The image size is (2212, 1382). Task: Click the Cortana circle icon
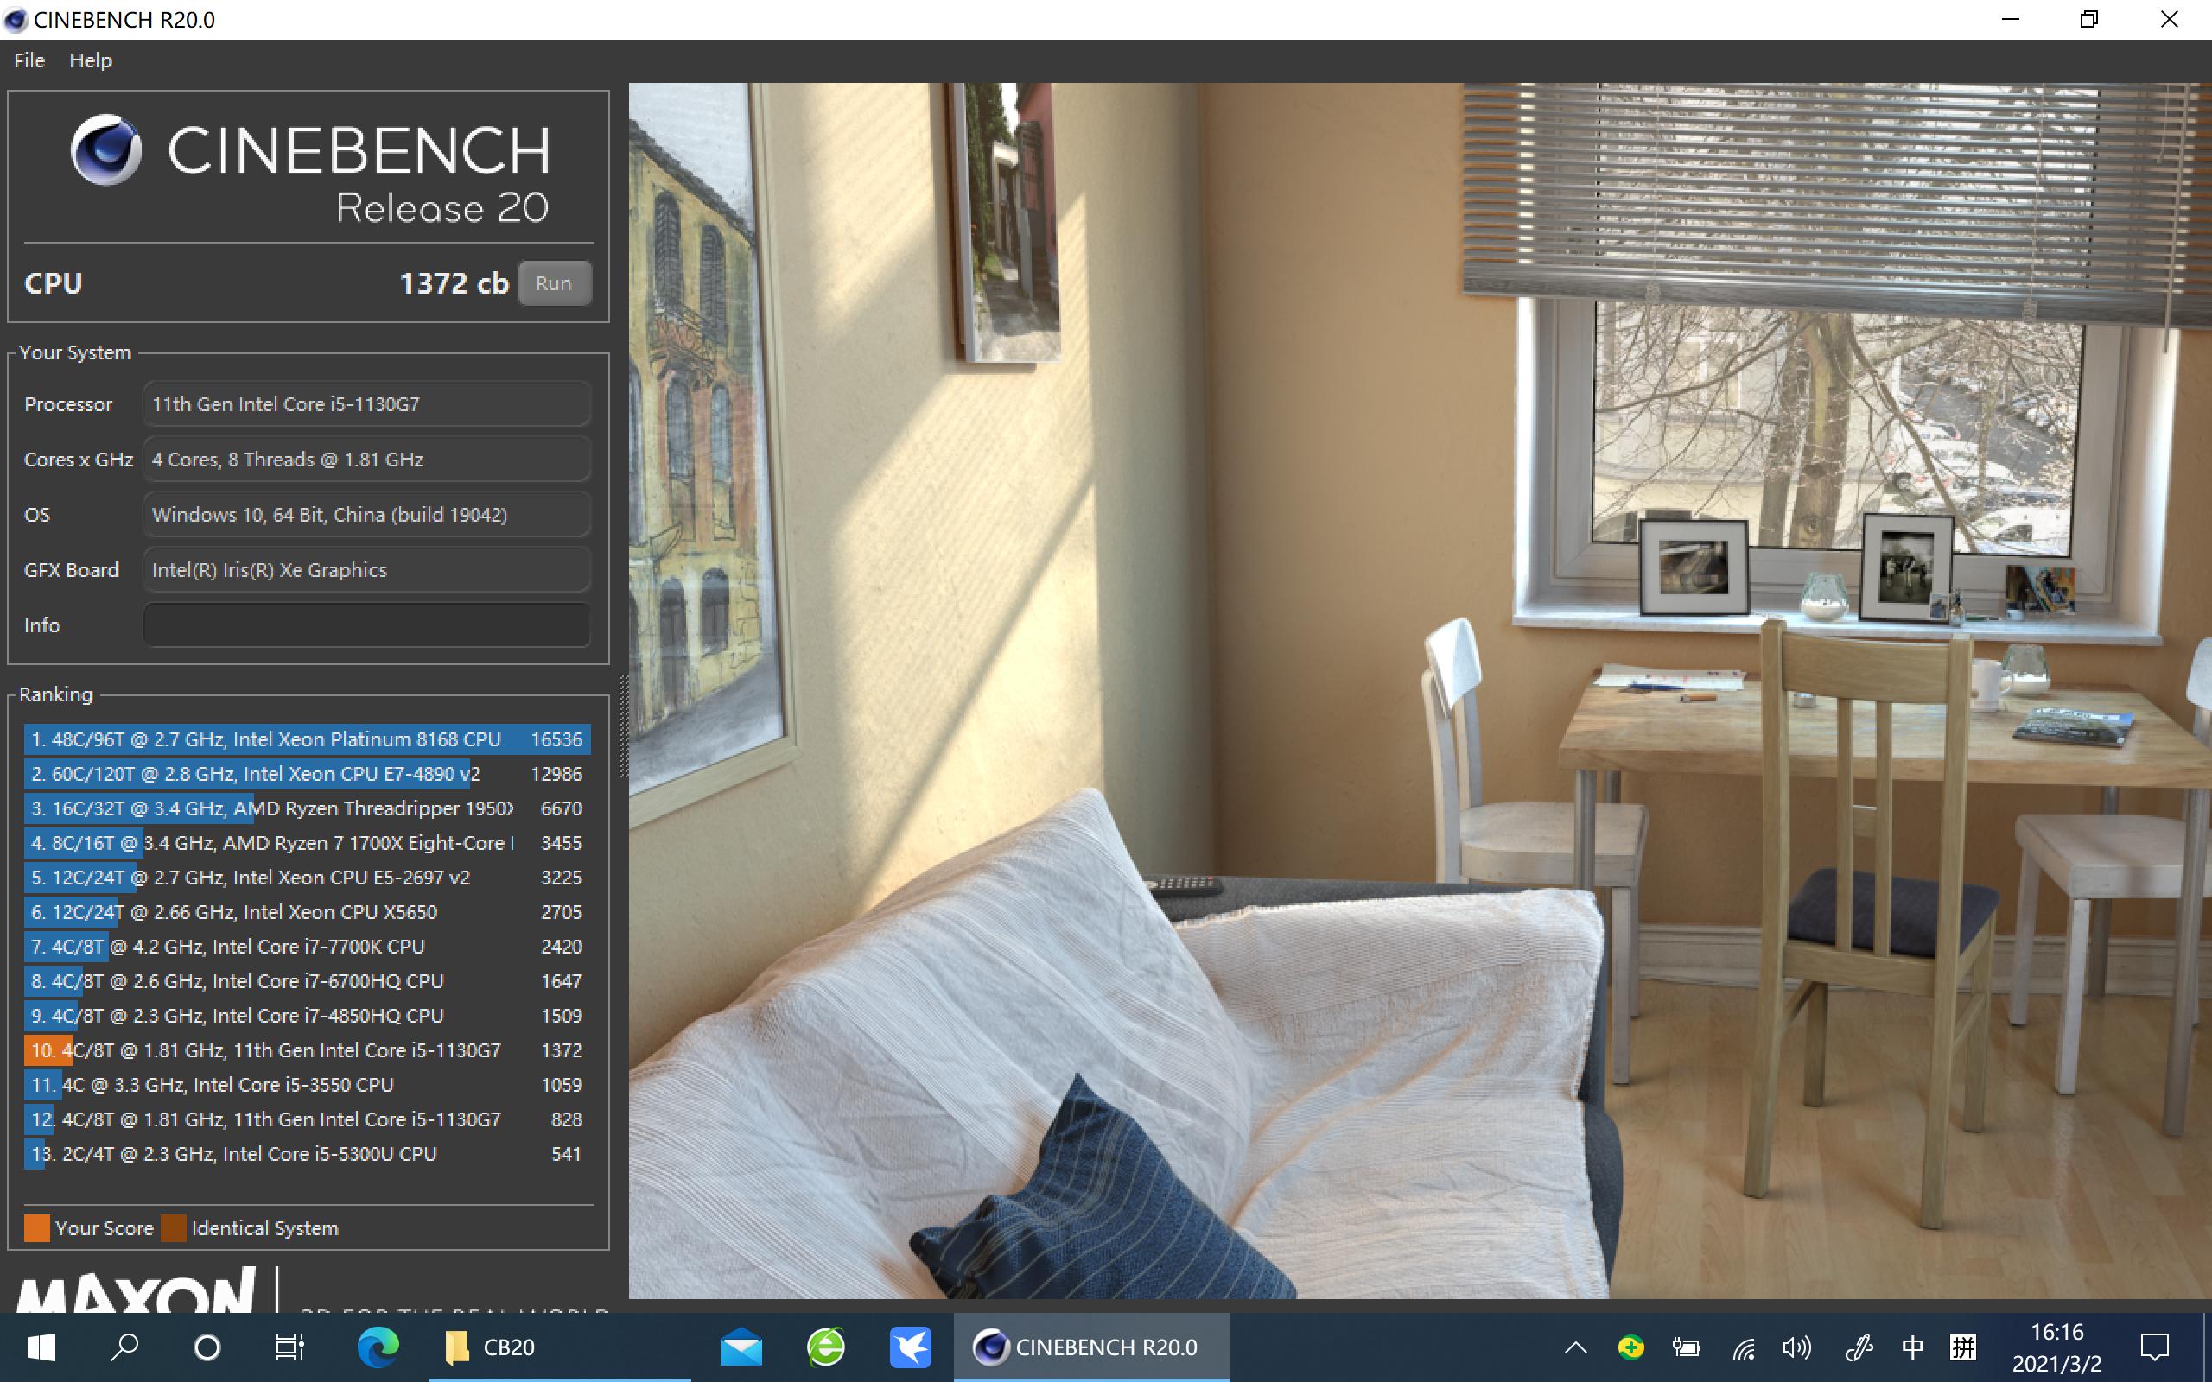pyautogui.click(x=207, y=1347)
